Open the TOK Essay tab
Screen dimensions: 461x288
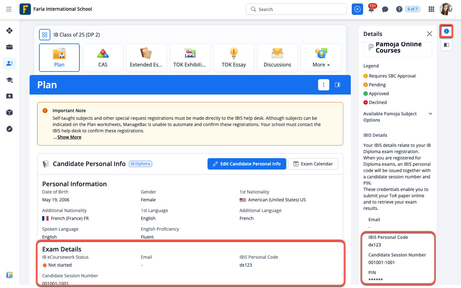pos(234,58)
